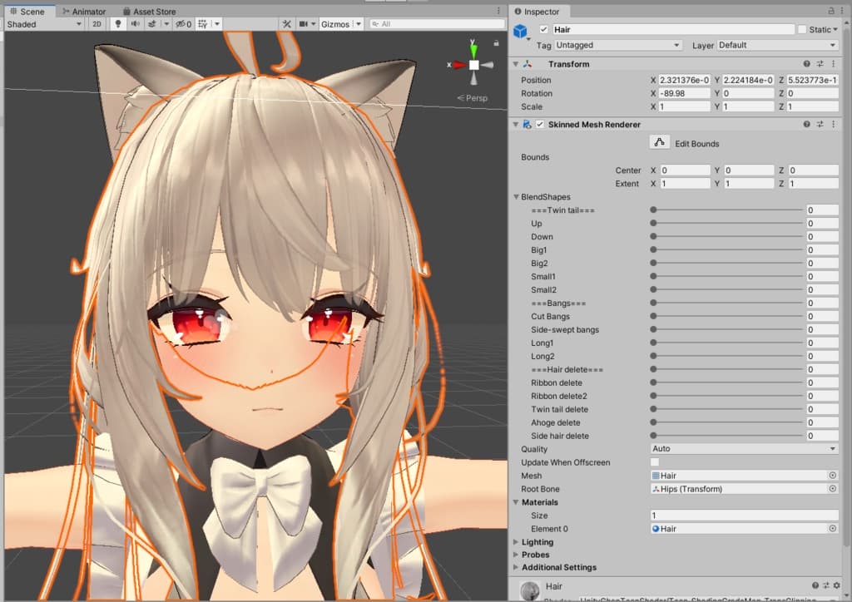Enable the Static checkbox
The width and height of the screenshot is (852, 602).
(x=802, y=29)
